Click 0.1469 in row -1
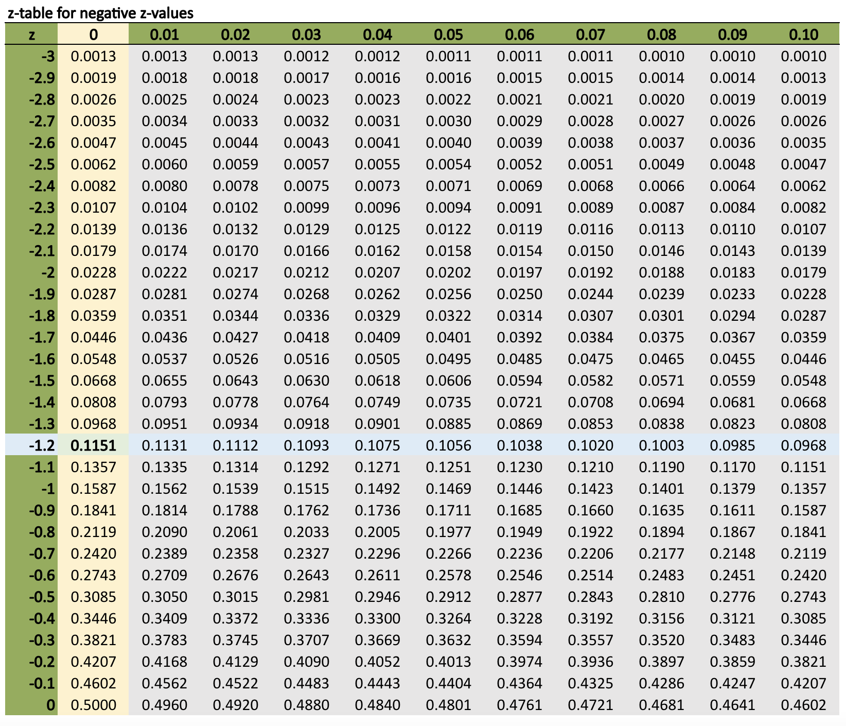The image size is (846, 726). [448, 489]
